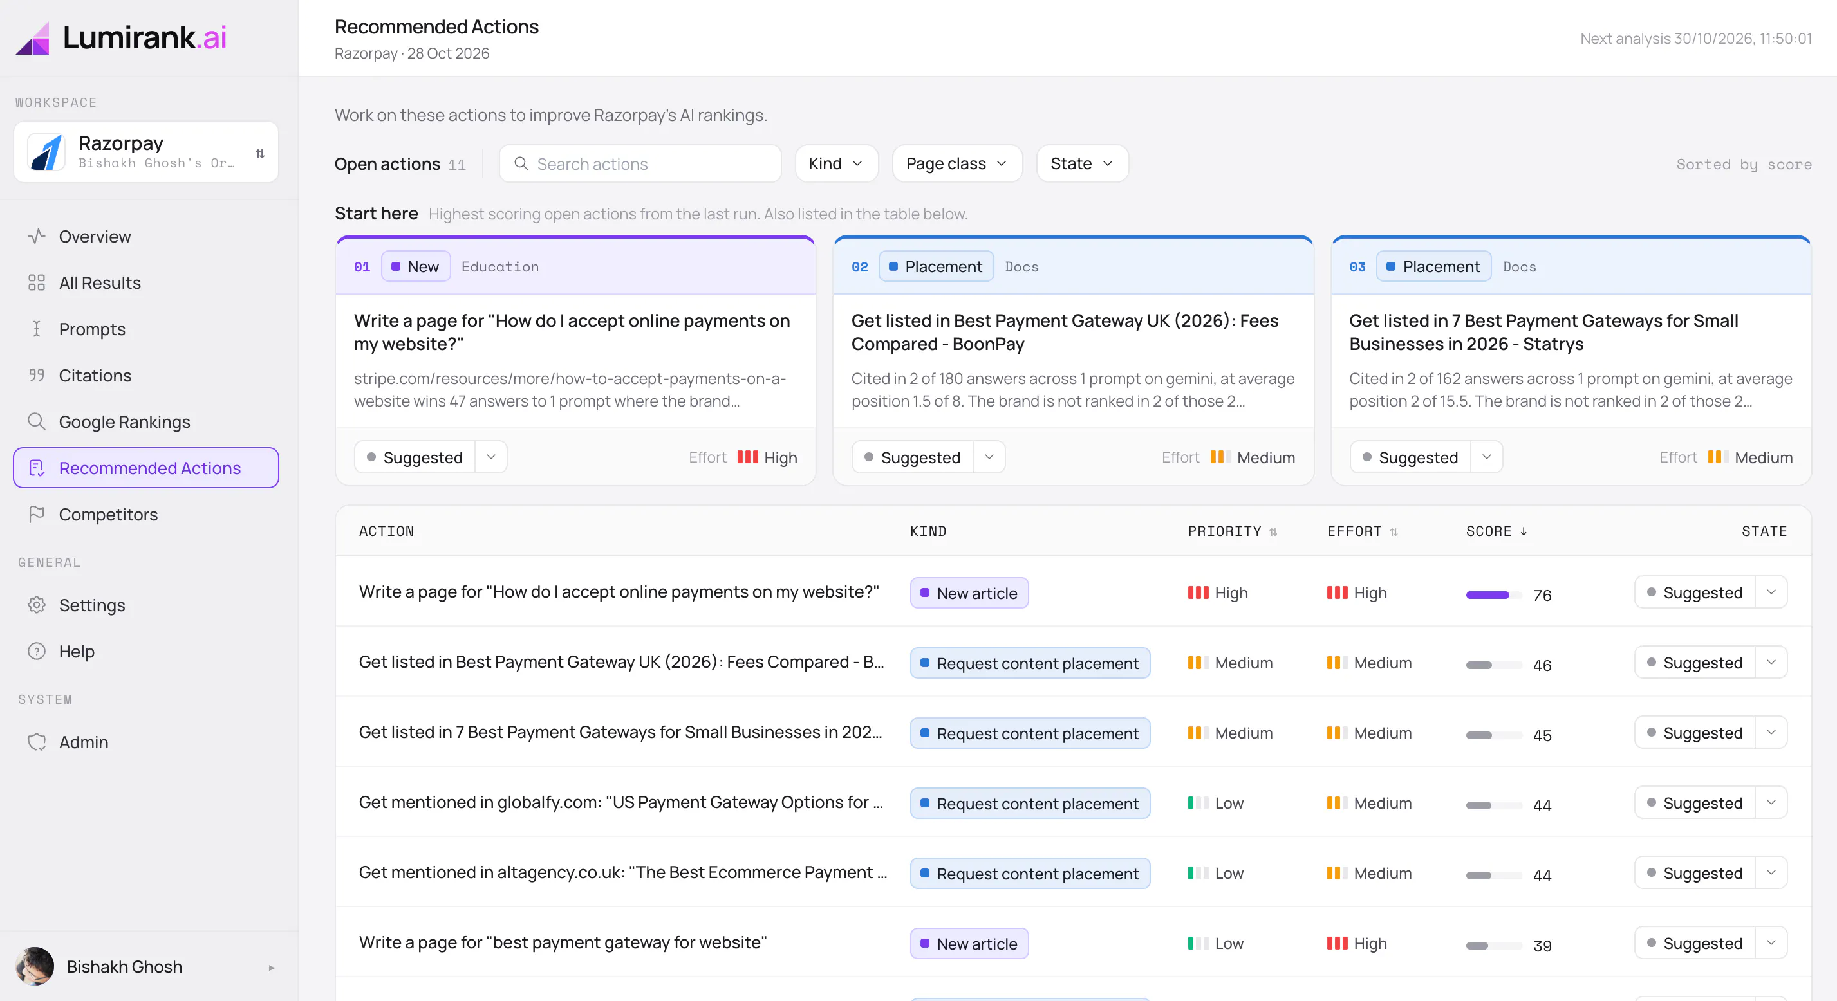The height and width of the screenshot is (1001, 1837).
Task: Sort the table by Effort
Action: click(1362, 531)
